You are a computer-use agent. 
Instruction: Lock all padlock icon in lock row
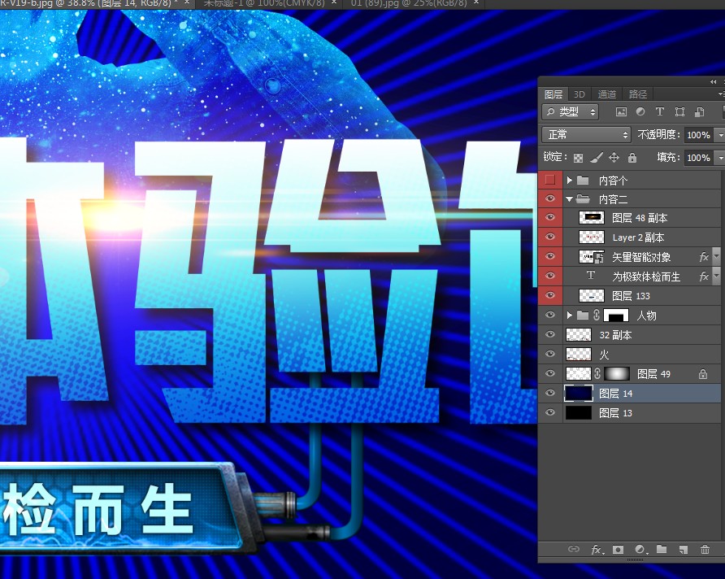632,158
